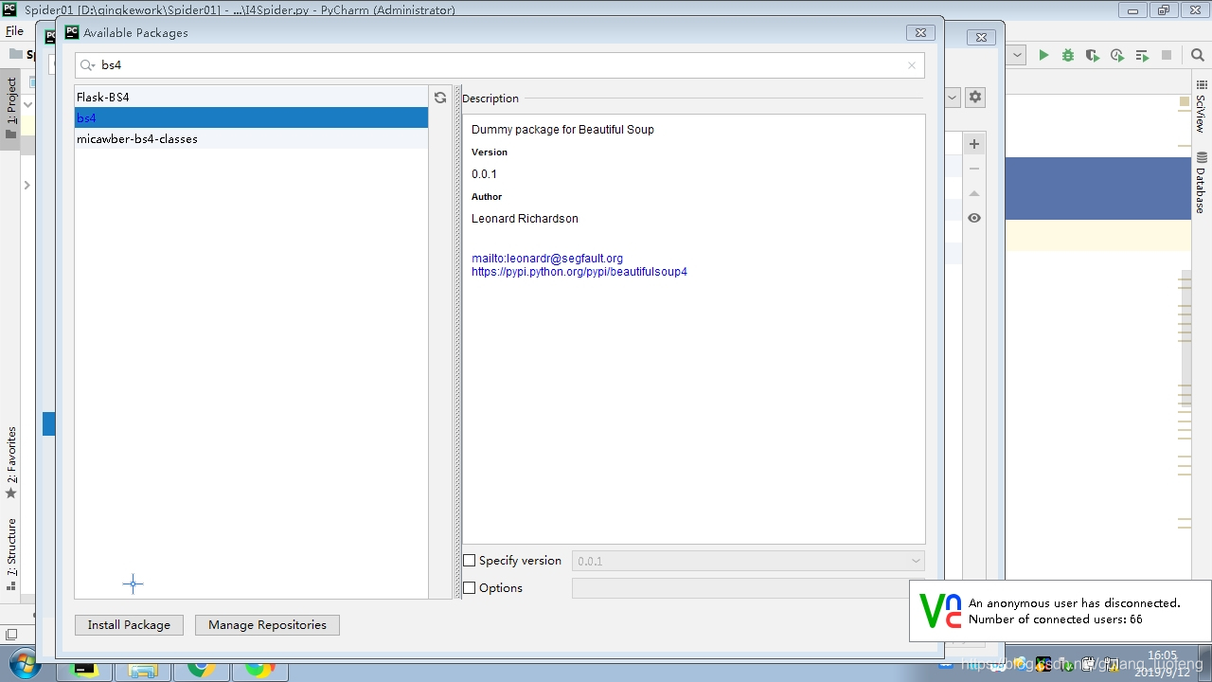1212x682 pixels.
Task: Click the taskbar clock showing 16:05
Action: coord(1162,663)
